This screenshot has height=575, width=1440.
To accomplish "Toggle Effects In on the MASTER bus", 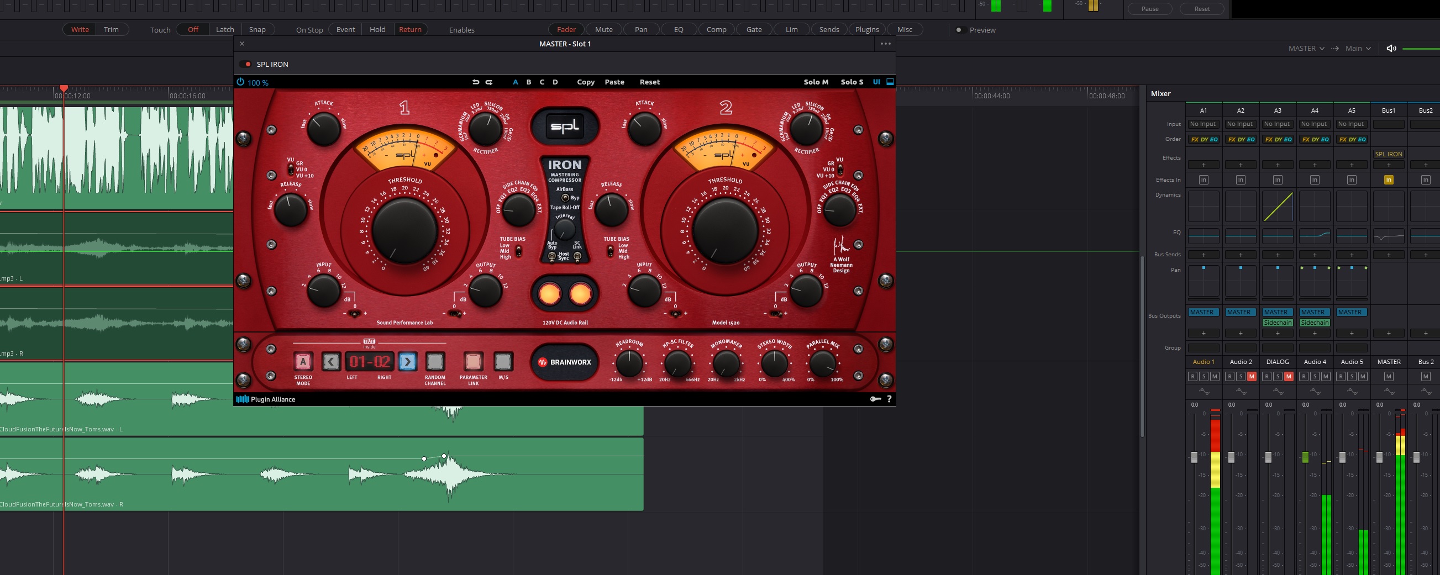I will tap(1389, 180).
